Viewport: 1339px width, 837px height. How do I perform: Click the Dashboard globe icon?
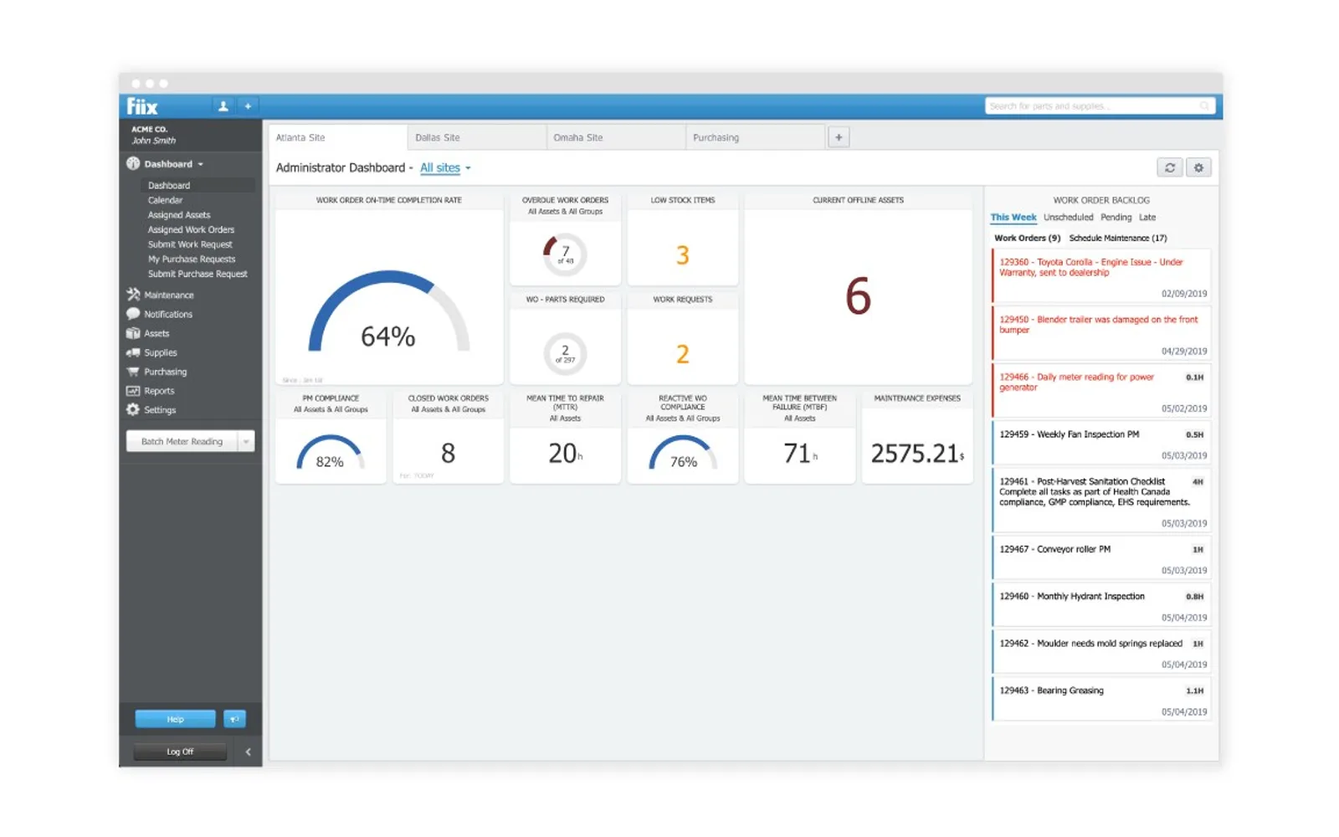(133, 164)
